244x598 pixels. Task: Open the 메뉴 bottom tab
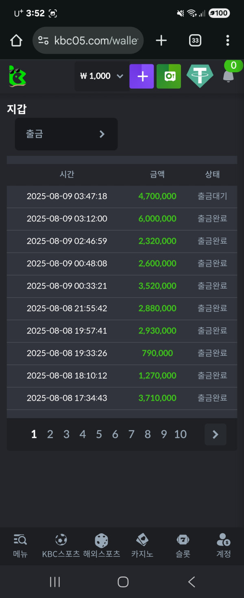pos(20,546)
